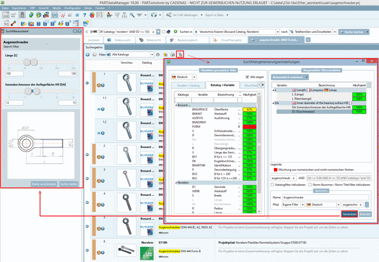Switch to the 'Variable->Katalog' tab

coord(187,86)
